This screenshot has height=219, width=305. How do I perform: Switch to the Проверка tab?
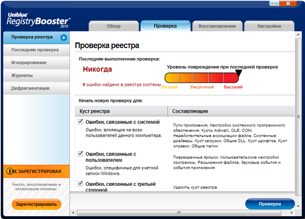point(165,26)
